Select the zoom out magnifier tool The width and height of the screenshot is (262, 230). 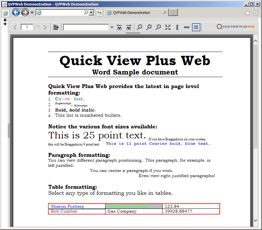[149, 27]
